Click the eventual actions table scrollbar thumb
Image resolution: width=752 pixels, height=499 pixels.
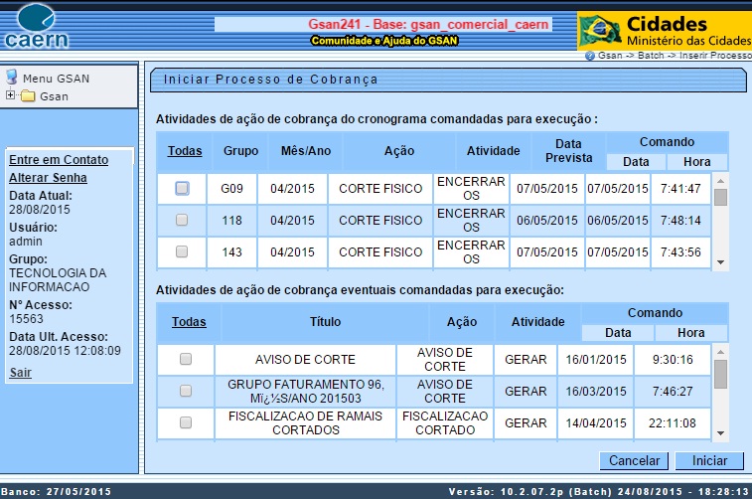[x=720, y=373]
